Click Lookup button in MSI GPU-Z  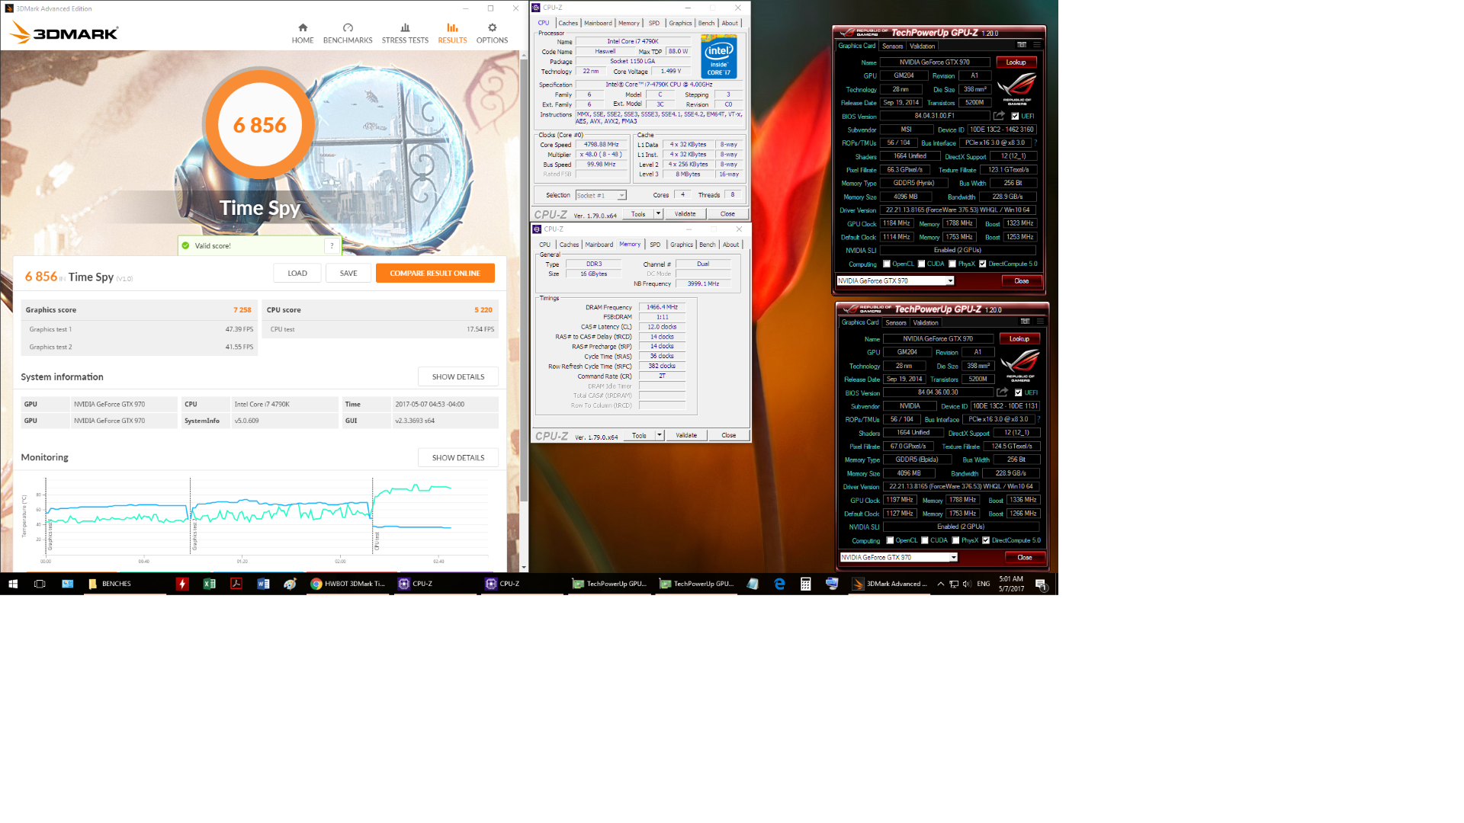click(1016, 62)
